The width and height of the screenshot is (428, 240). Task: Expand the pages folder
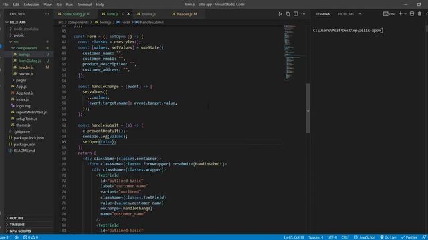pos(21,80)
